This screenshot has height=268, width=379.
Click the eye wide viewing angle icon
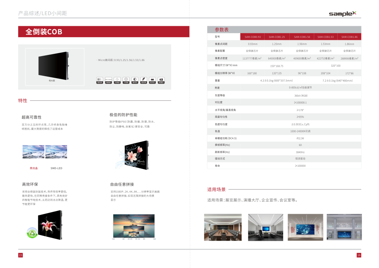(126, 80)
